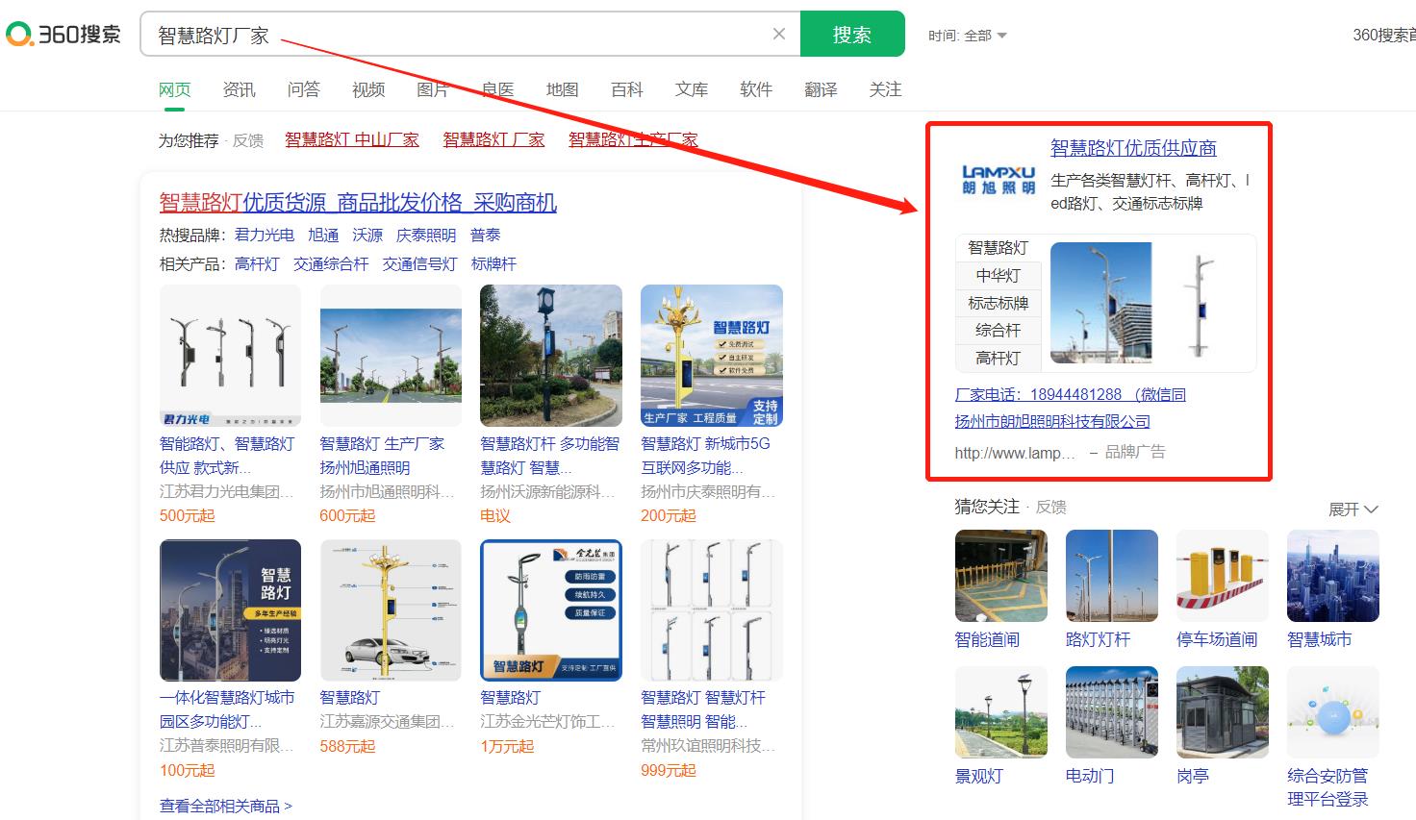This screenshot has height=820, width=1416.
Task: Click hot brand 君力光电
Action: click(265, 235)
